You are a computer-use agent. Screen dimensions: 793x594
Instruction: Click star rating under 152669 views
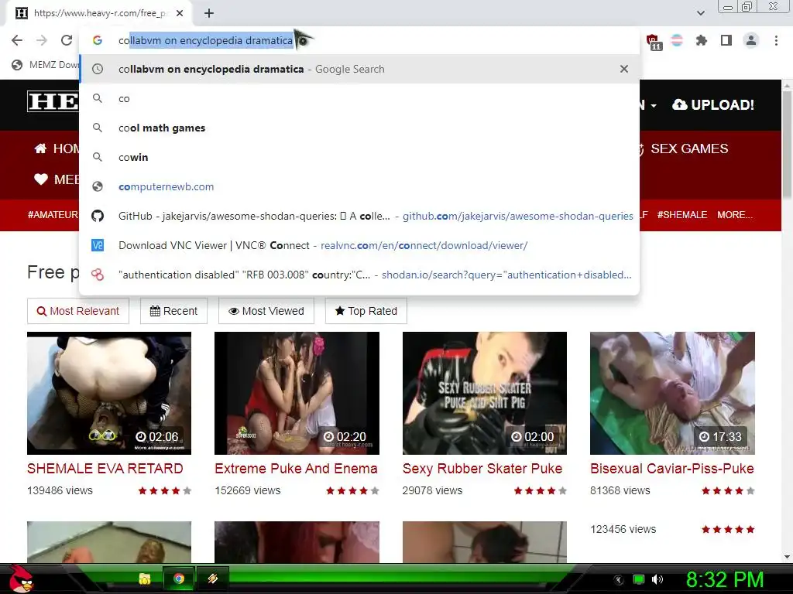click(352, 490)
